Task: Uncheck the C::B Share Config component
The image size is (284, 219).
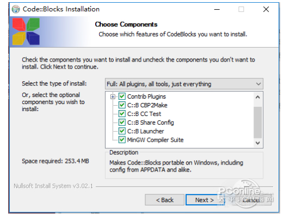Action: pos(122,123)
